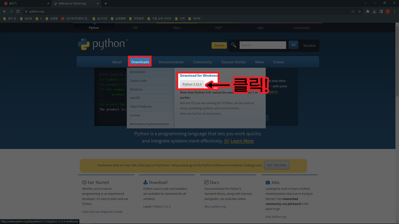Image resolution: width=399 pixels, height=224 pixels.
Task: Reload the python.org page
Action: pos(18,11)
